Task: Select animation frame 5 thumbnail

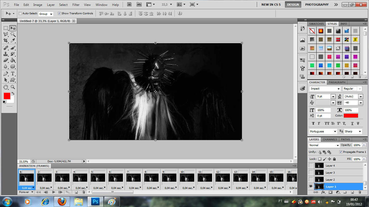Action: [x=98, y=178]
